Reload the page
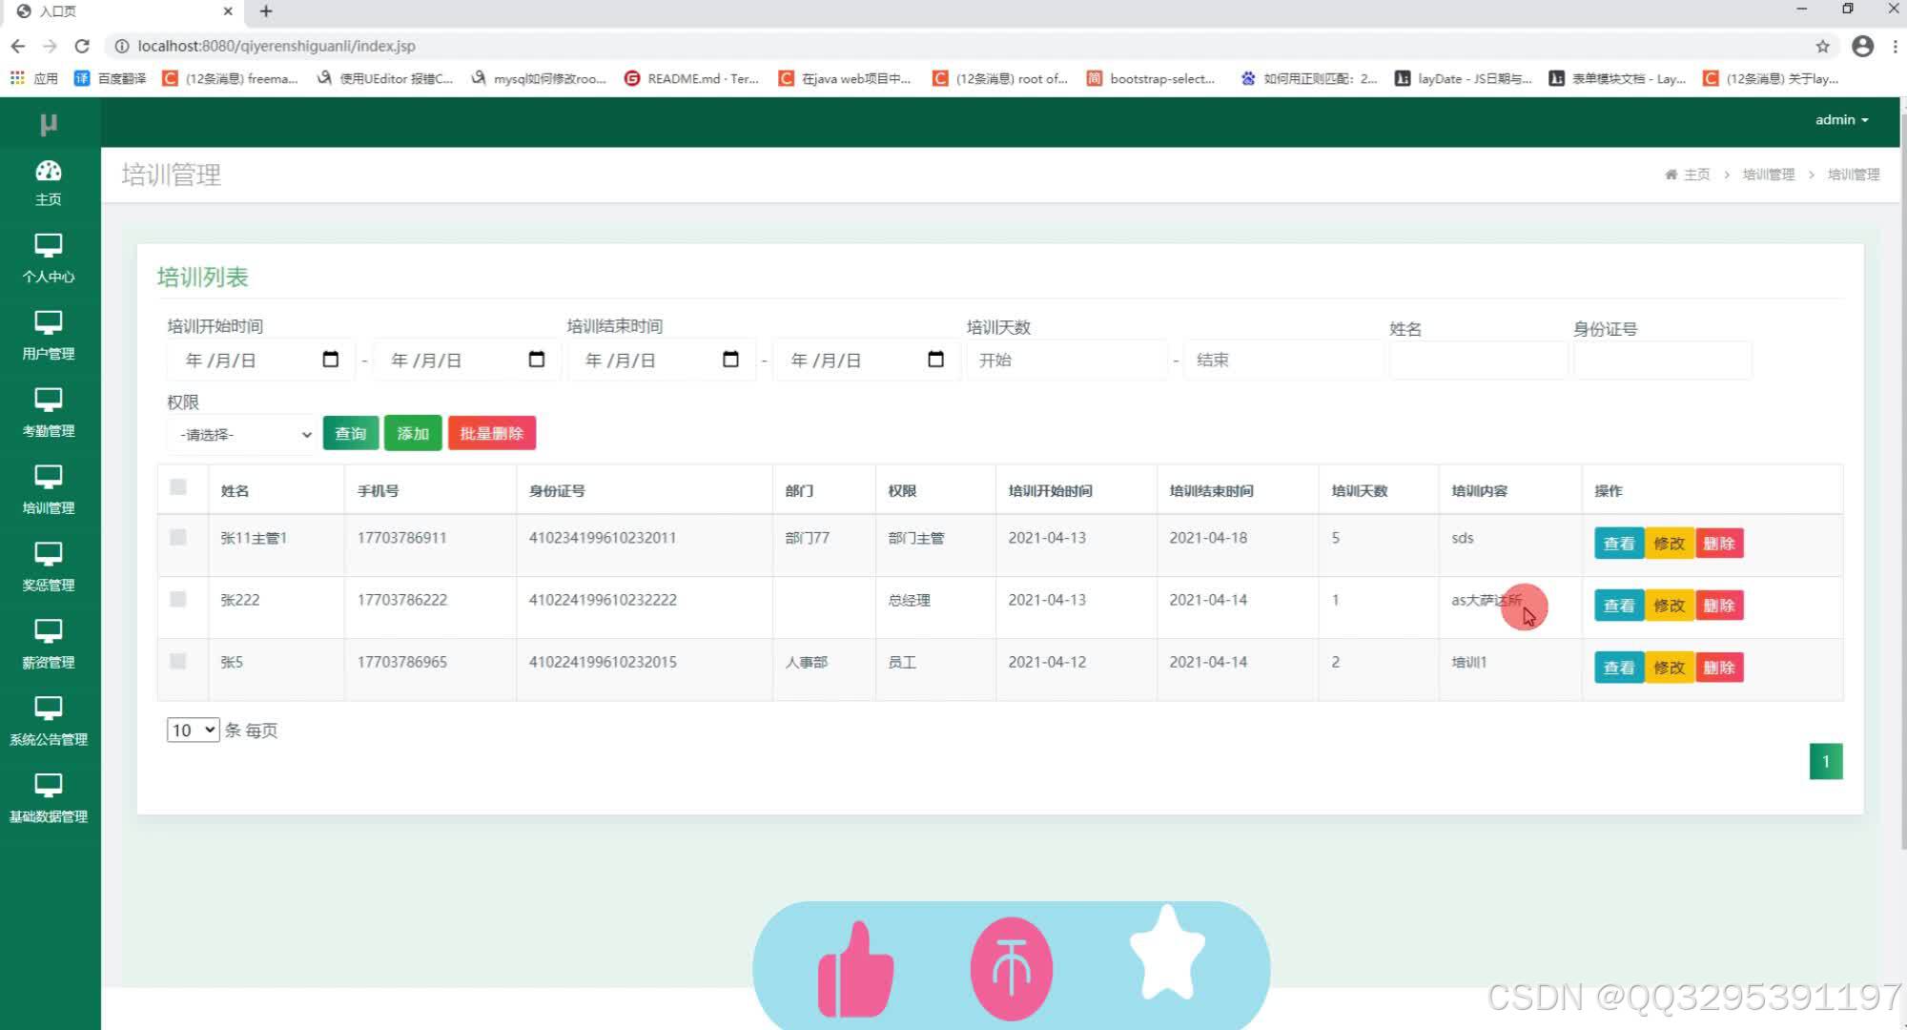1907x1030 pixels. (x=82, y=46)
